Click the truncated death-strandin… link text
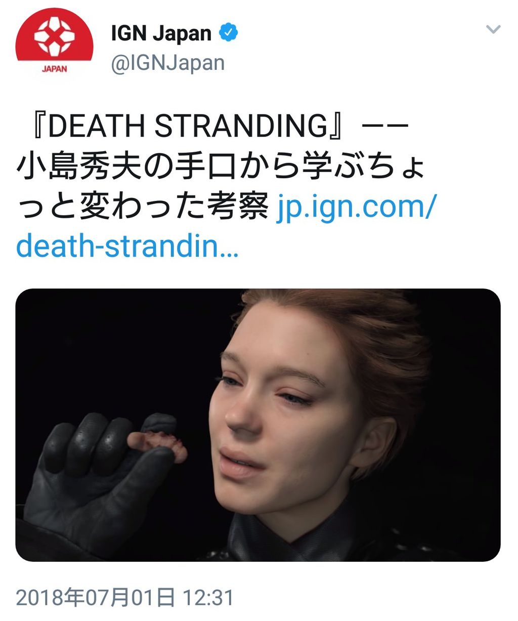 coord(127,246)
